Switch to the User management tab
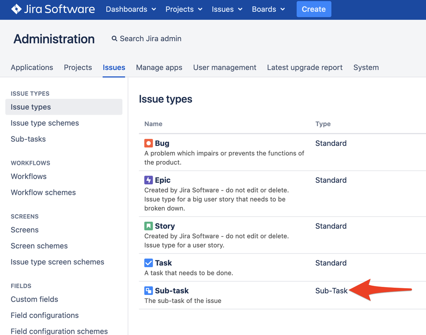426x335 pixels. click(x=225, y=67)
